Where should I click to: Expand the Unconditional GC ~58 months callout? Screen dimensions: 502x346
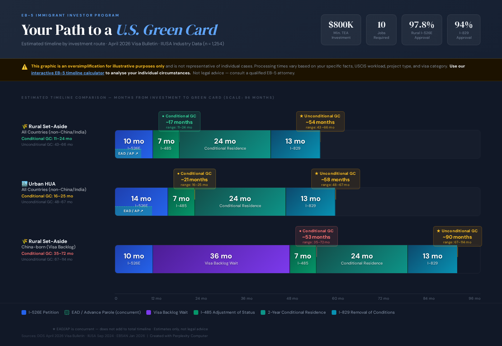335,179
